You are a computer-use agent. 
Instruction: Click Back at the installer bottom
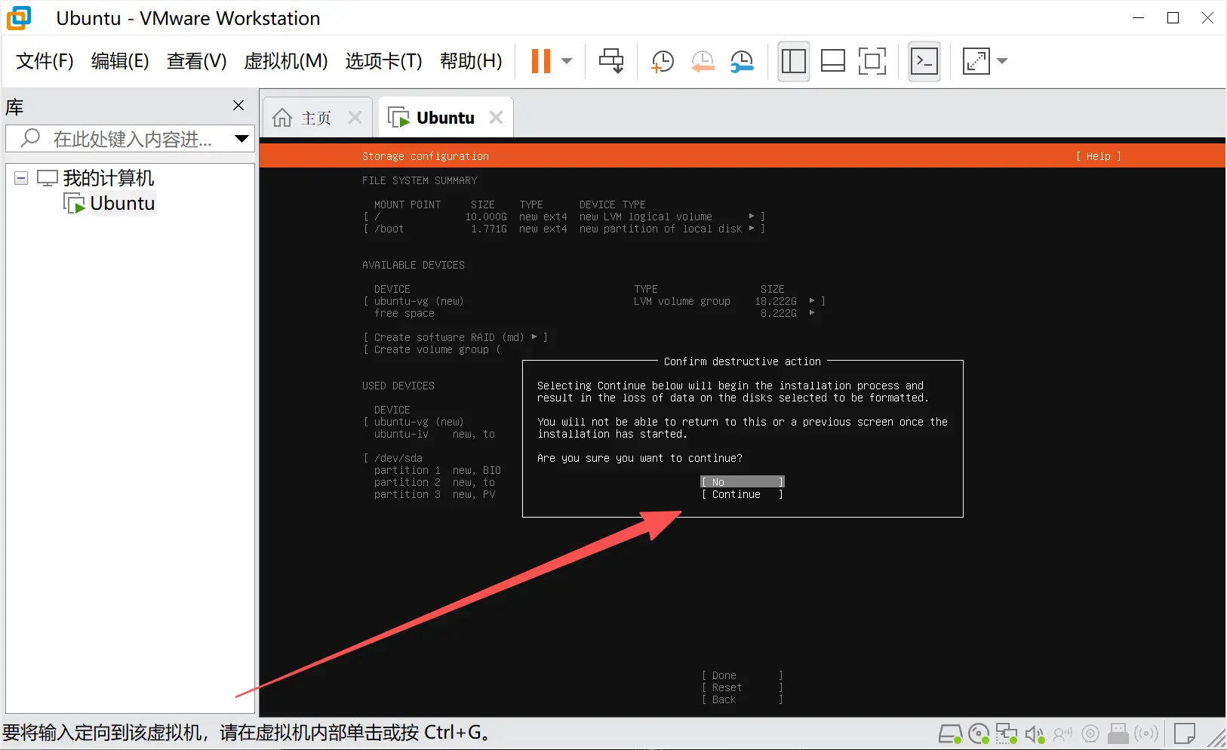tap(743, 699)
